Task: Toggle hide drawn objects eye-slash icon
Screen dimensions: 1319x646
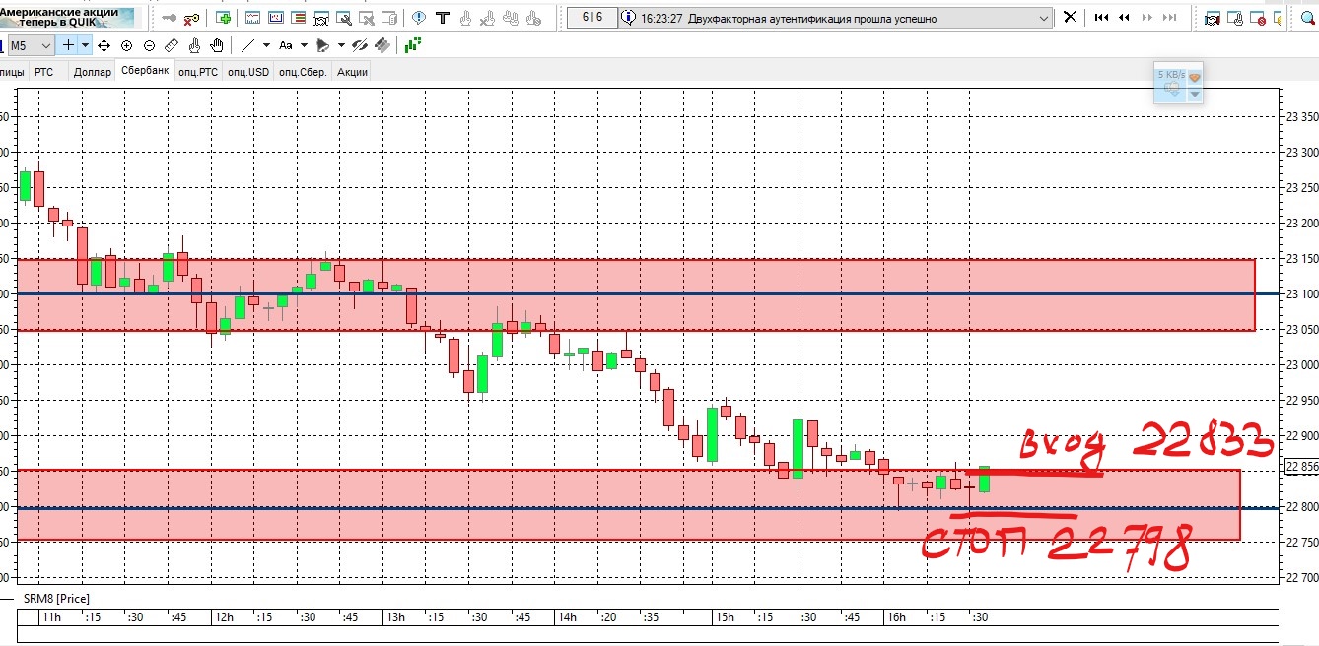Action: 360,45
